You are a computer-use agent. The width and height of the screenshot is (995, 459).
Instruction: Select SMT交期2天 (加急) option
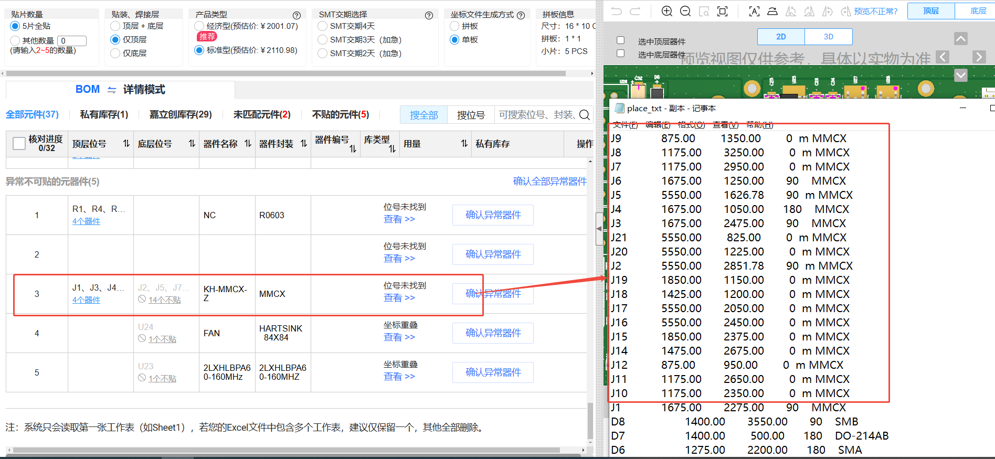pos(323,53)
